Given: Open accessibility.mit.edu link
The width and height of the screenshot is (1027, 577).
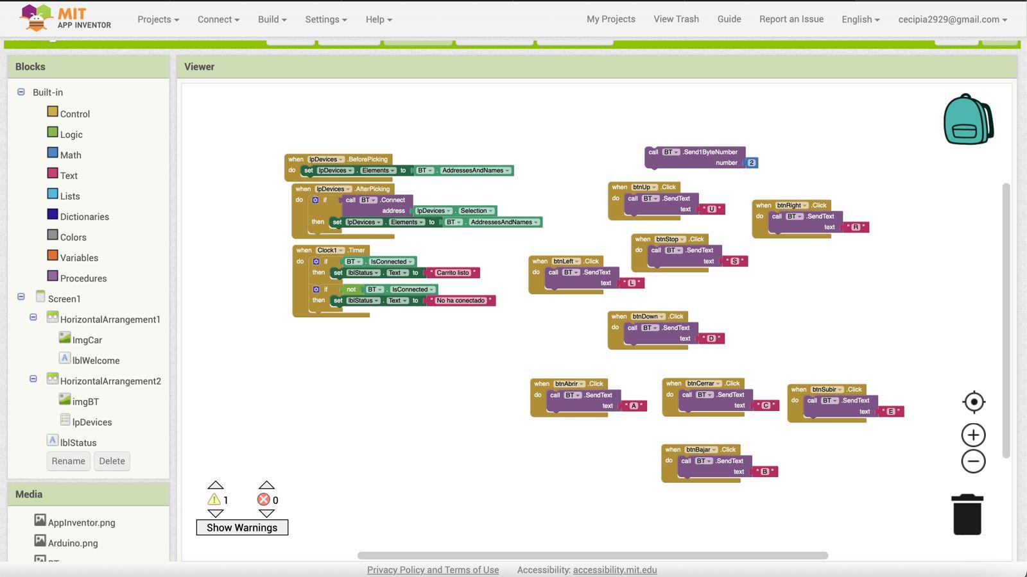Looking at the screenshot, I should [x=615, y=570].
